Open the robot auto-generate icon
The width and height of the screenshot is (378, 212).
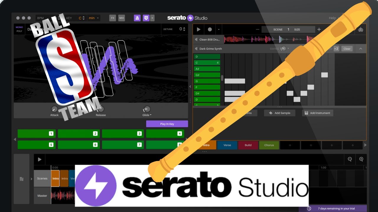pos(361,29)
